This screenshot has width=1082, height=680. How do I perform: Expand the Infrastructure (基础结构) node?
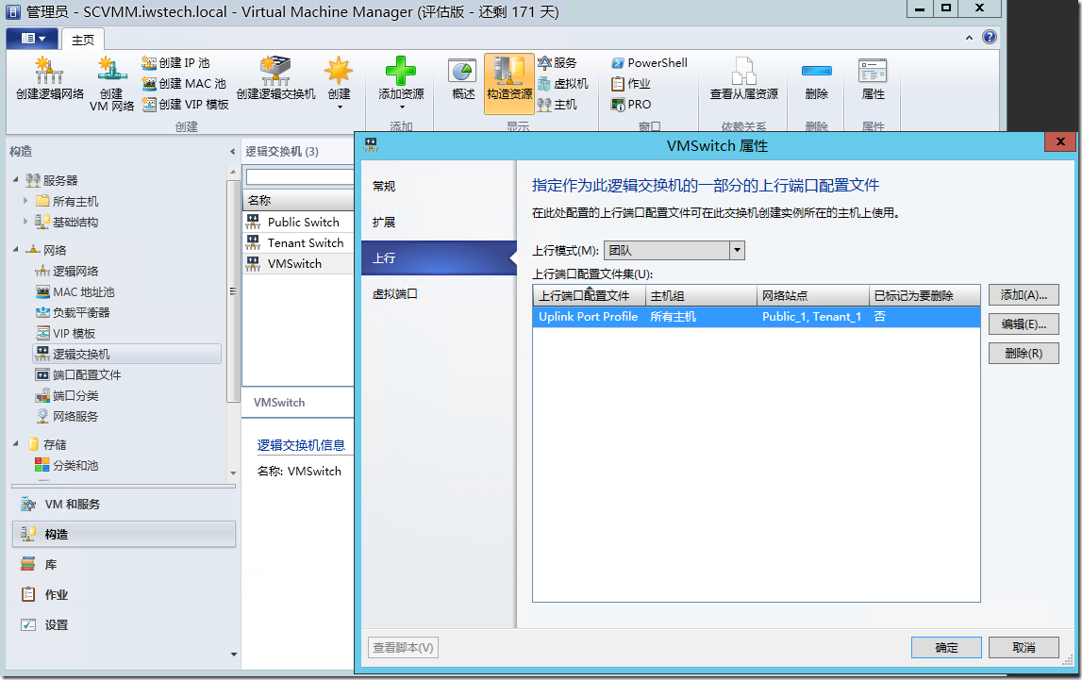pos(25,222)
